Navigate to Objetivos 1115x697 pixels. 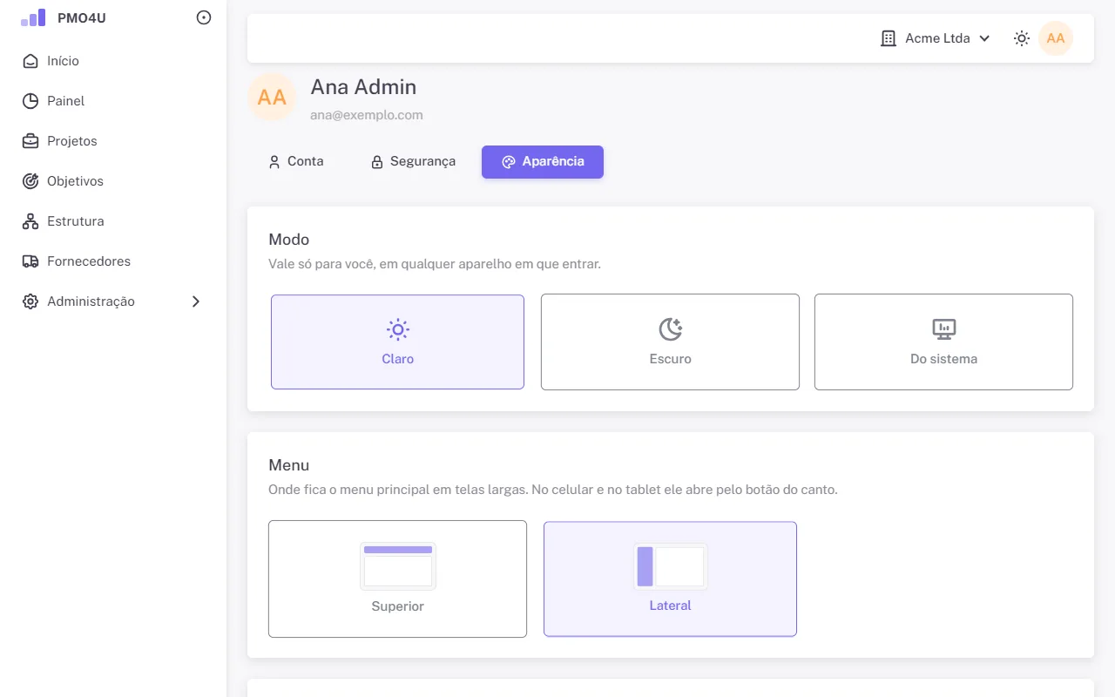(x=113, y=181)
